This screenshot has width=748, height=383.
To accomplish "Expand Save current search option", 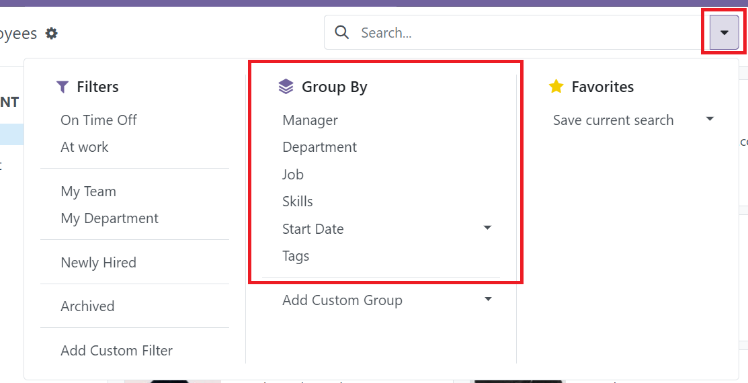I will (x=710, y=120).
